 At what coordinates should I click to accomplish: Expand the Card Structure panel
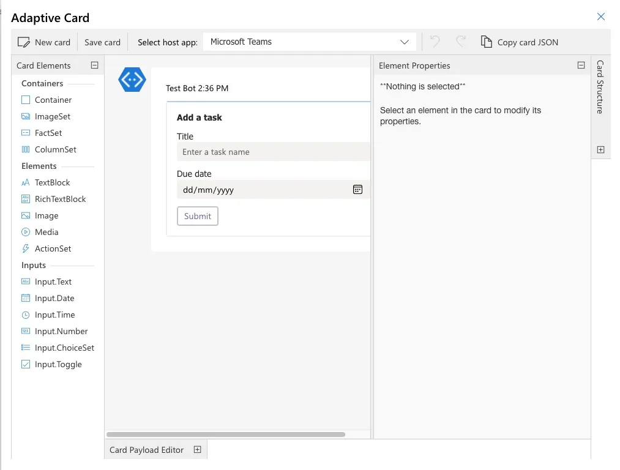coord(600,150)
